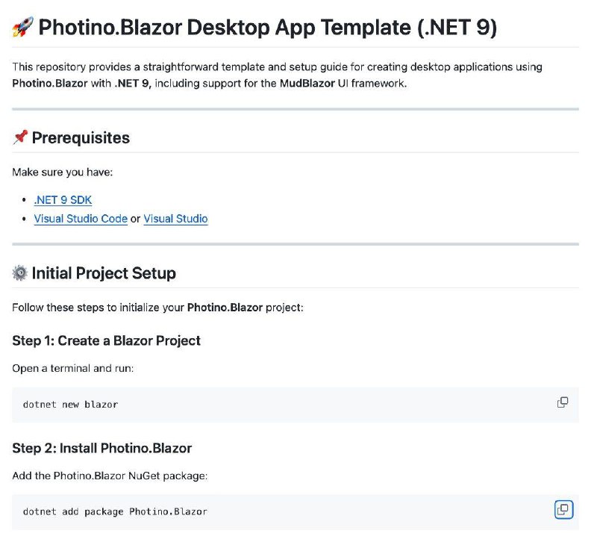Click the 'Open a terminal and run:' text
Viewport: 597px width, 545px height.
(73, 368)
